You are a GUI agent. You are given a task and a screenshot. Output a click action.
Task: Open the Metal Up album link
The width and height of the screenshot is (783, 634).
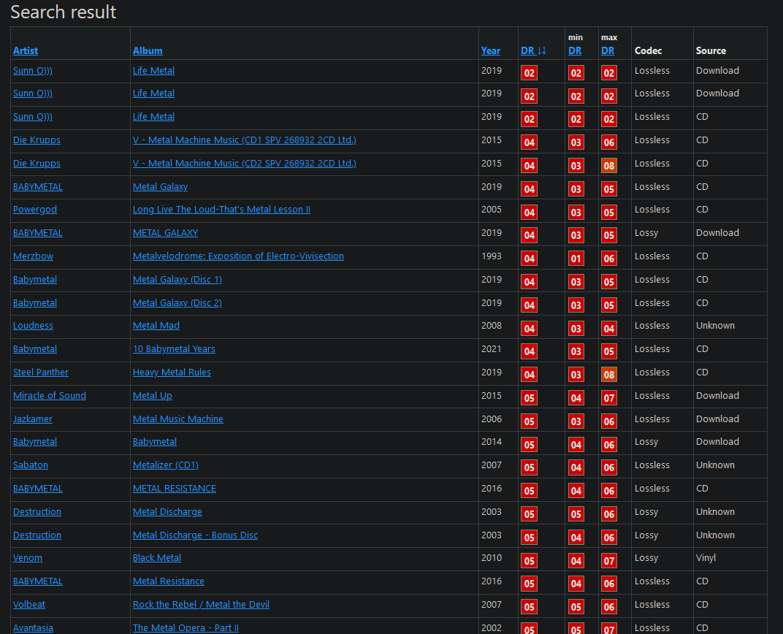point(153,395)
